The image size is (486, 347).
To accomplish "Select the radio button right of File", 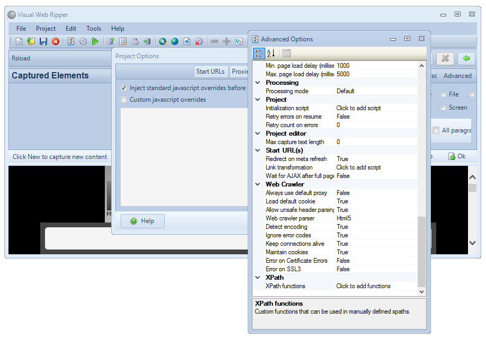I will [472, 94].
